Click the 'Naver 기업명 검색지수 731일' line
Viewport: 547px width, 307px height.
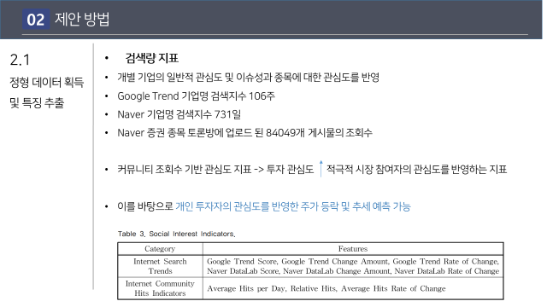click(179, 114)
